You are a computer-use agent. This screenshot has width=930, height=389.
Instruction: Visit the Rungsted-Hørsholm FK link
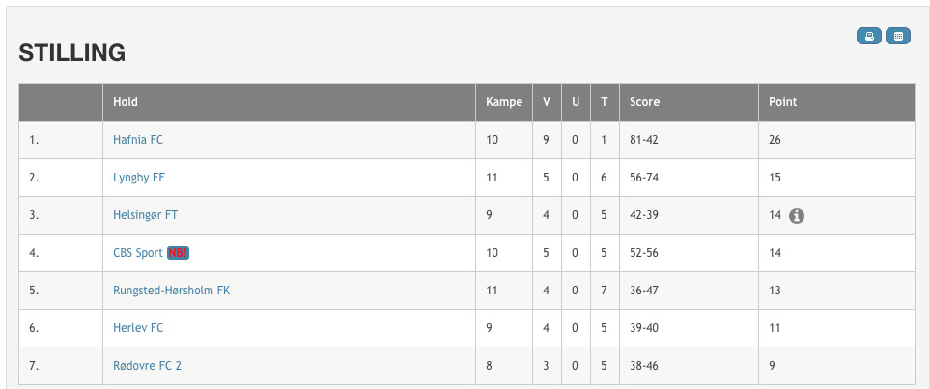171,291
